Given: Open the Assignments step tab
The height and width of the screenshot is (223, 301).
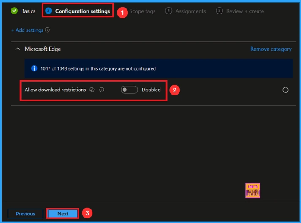Looking at the screenshot, I should (185, 11).
